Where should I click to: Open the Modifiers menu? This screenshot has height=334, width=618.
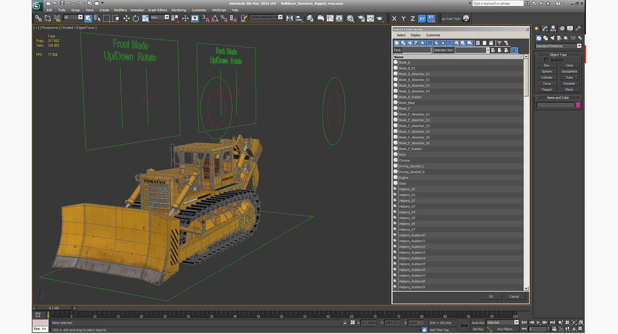tap(120, 10)
